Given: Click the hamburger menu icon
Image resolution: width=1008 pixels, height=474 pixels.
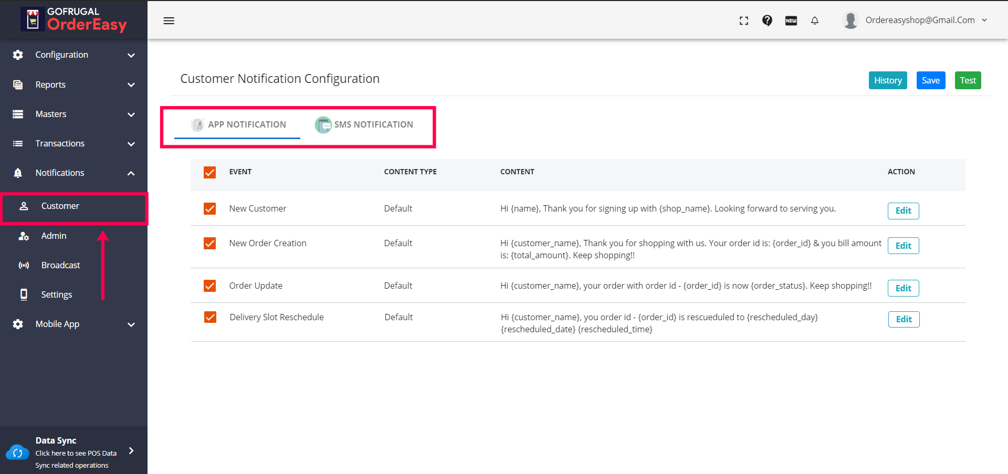Looking at the screenshot, I should (169, 21).
